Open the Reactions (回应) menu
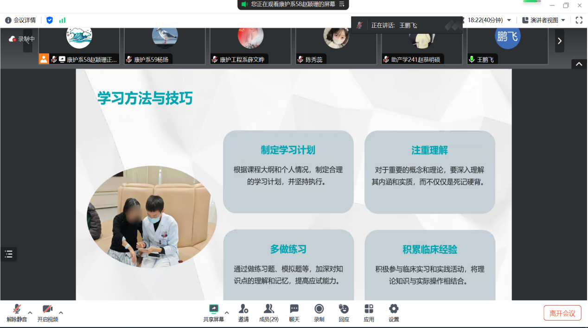Image resolution: width=588 pixels, height=328 pixels. [344, 309]
